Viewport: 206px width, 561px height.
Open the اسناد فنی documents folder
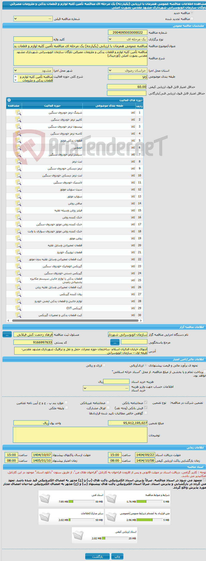pos(45,498)
